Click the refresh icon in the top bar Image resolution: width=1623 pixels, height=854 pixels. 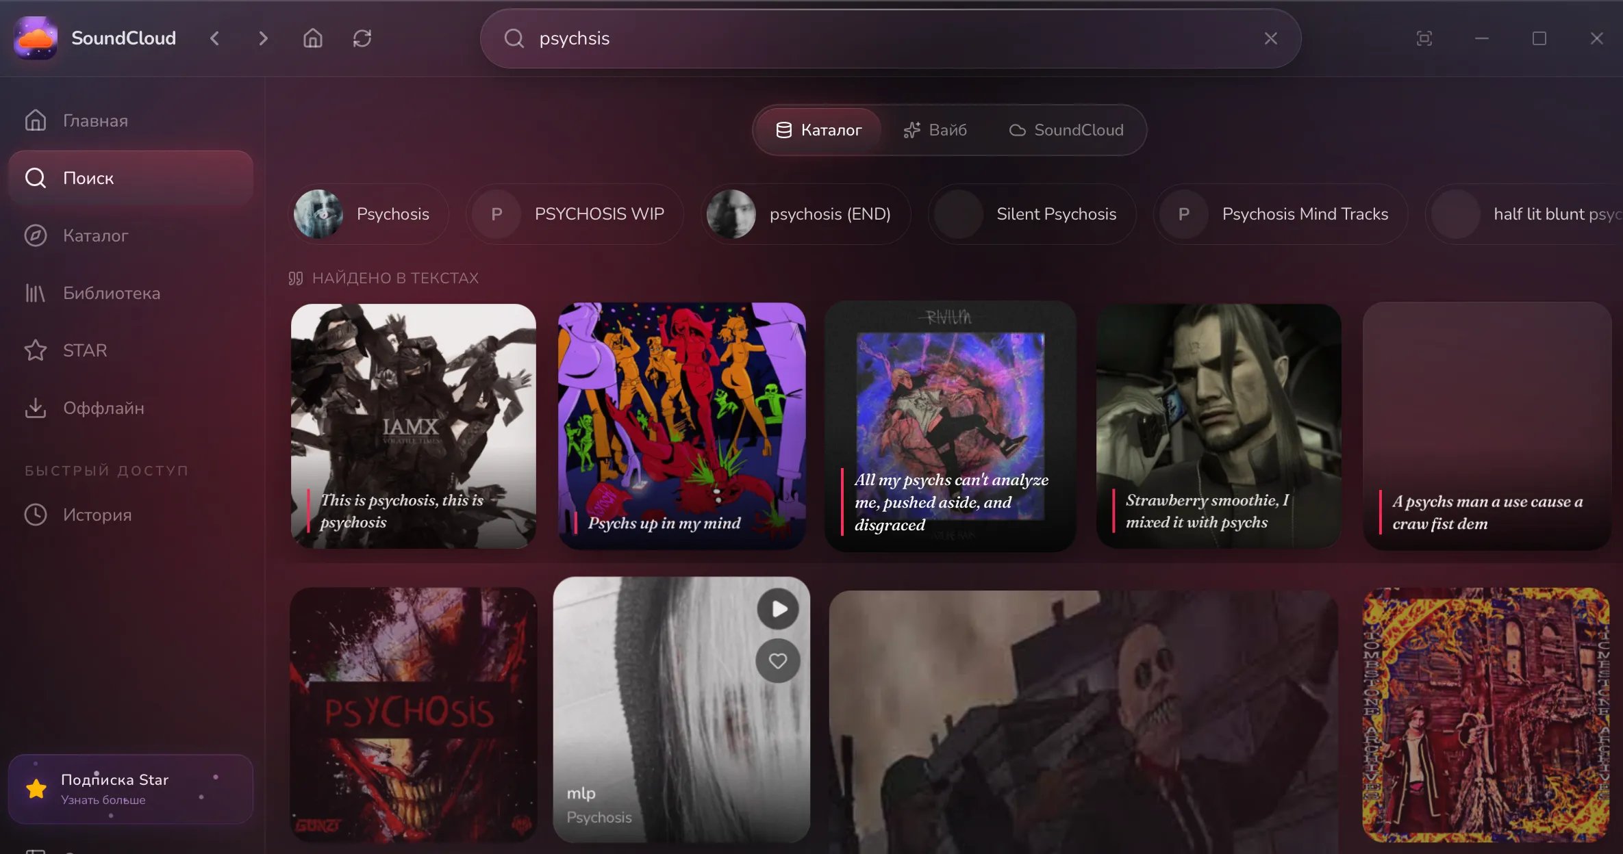point(362,38)
